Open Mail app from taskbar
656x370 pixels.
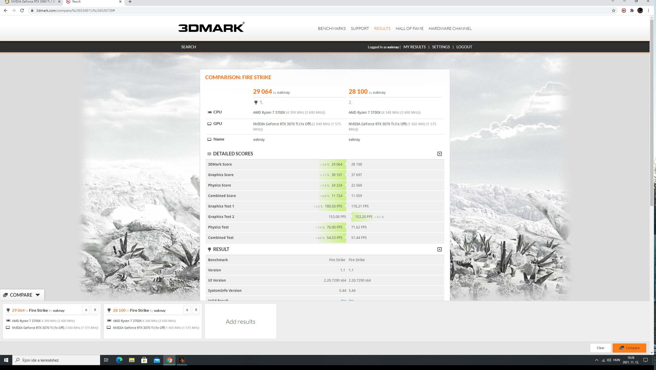(x=157, y=360)
